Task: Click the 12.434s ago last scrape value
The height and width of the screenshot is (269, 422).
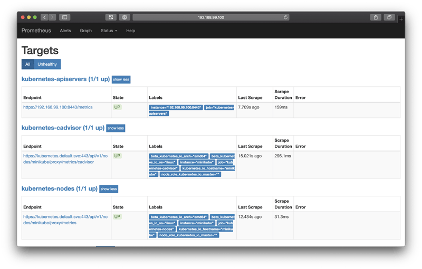Action: coord(250,217)
